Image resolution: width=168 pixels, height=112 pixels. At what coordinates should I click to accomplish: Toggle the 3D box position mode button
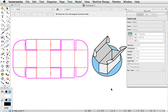[x=130, y=34]
